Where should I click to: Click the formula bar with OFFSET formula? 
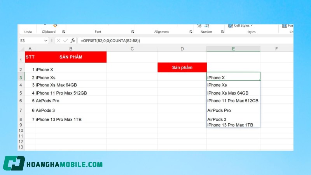185,41
